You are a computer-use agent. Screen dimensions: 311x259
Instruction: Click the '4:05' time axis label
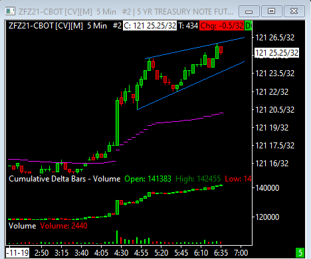(101, 252)
